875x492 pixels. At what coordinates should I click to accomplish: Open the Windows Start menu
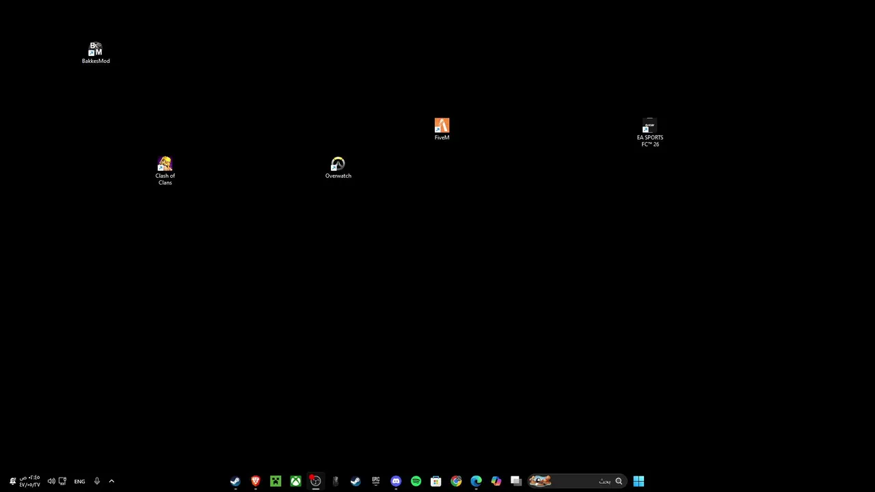[x=638, y=481]
